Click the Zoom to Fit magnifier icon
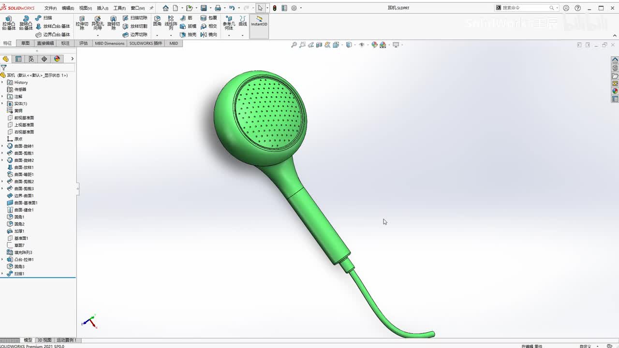 [294, 45]
